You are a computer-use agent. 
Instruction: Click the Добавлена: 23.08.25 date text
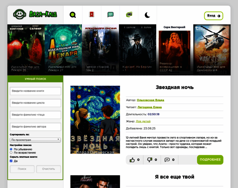(x=141, y=128)
